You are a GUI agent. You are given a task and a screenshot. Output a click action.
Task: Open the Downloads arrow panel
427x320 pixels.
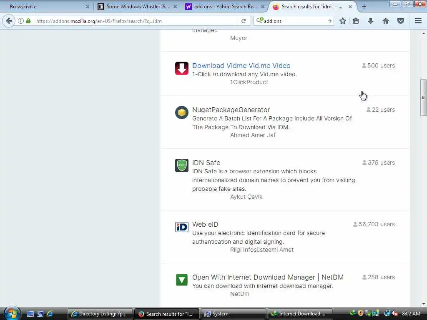pyautogui.click(x=371, y=21)
